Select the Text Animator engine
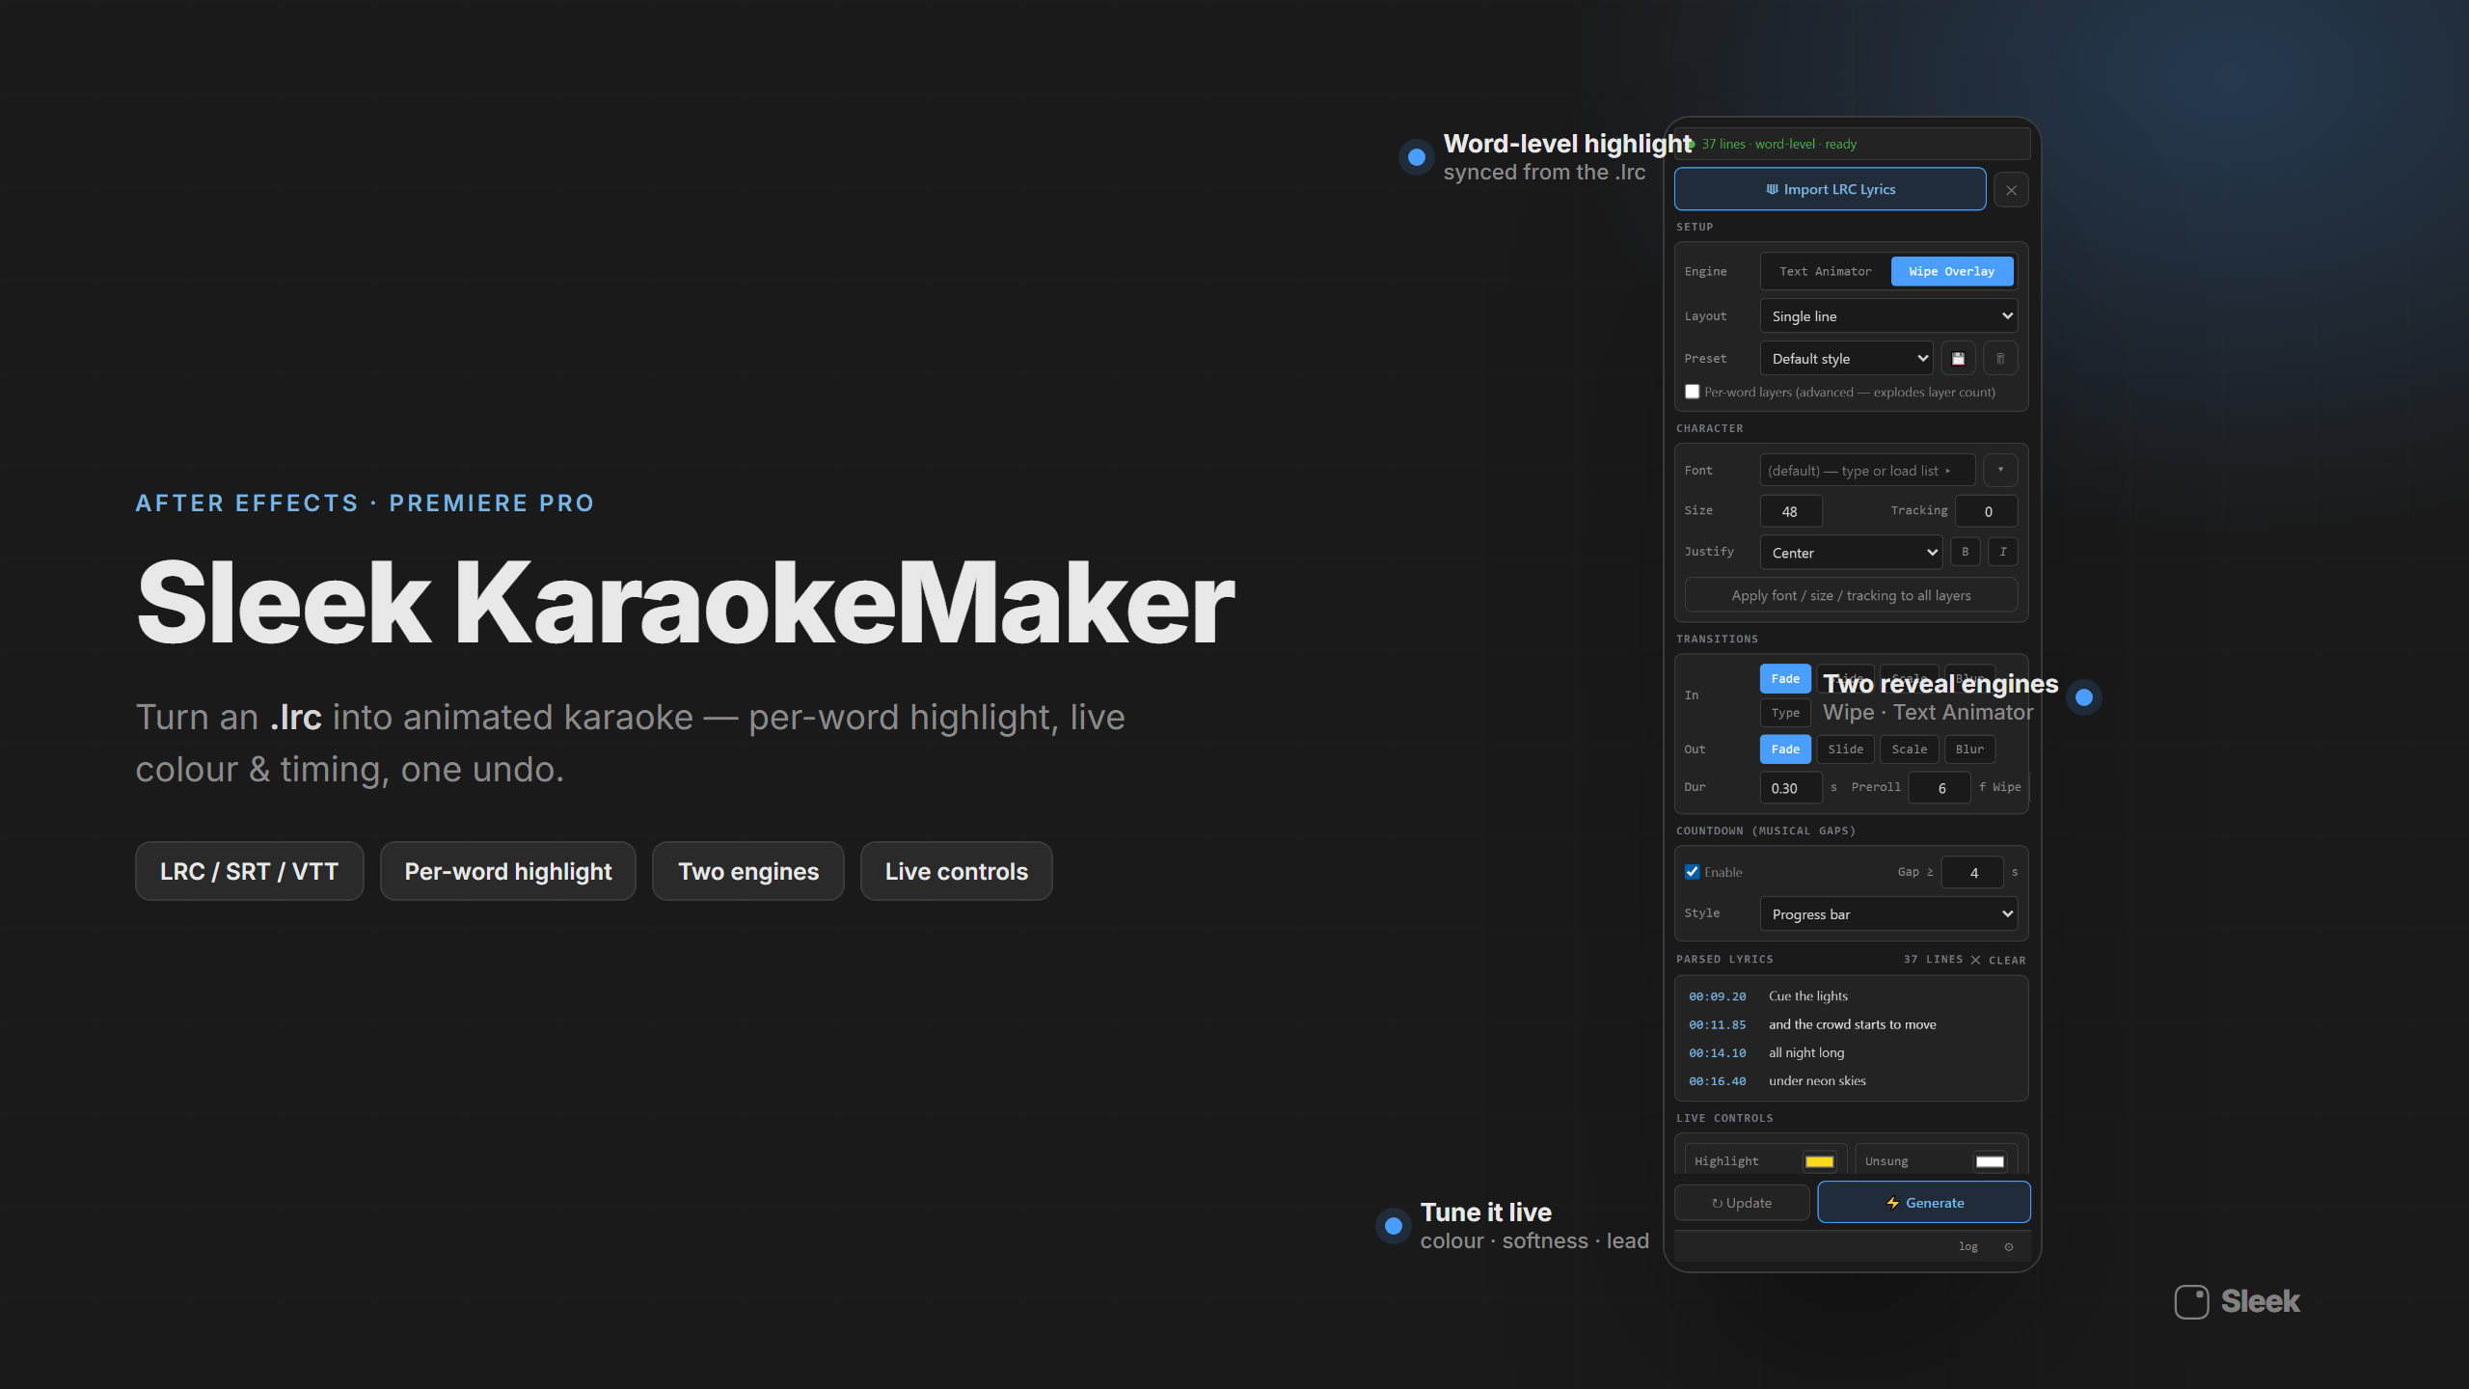The image size is (2469, 1389). click(1825, 271)
